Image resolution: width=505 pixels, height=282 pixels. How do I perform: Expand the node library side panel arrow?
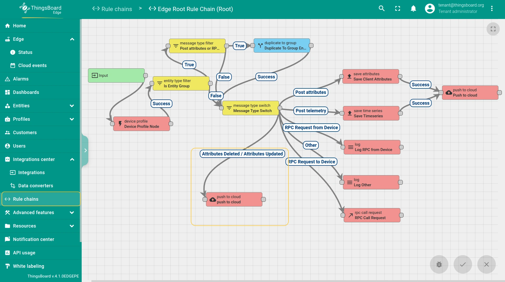coord(85,150)
